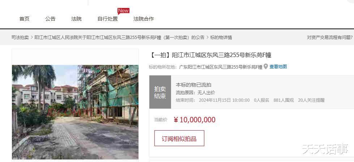The image size is (354, 162).
Task: Click the 查看地图 link
Action: (278, 67)
